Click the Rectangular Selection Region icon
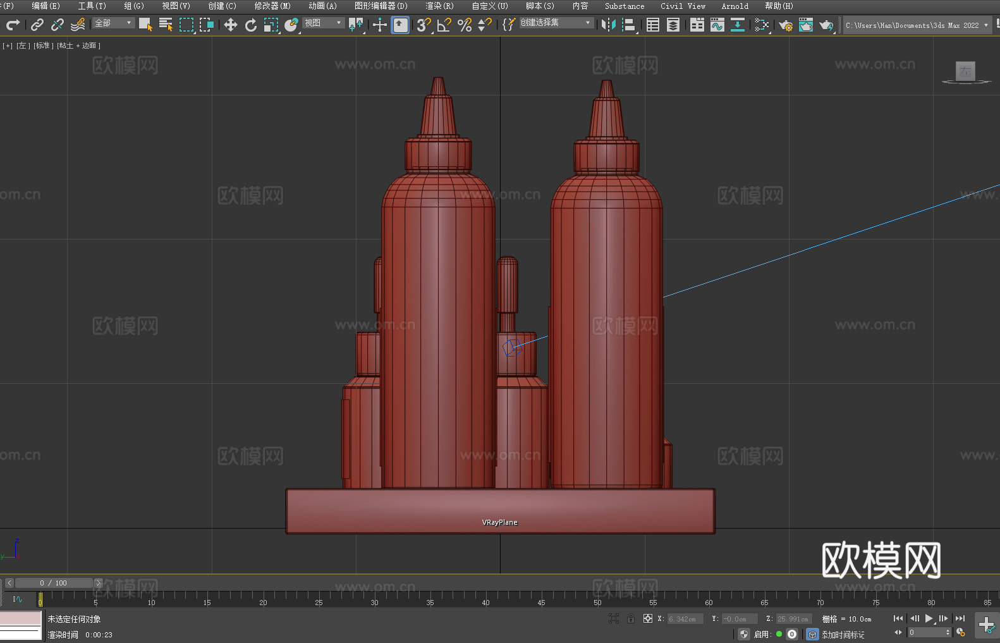1000x643 pixels. coord(186,25)
